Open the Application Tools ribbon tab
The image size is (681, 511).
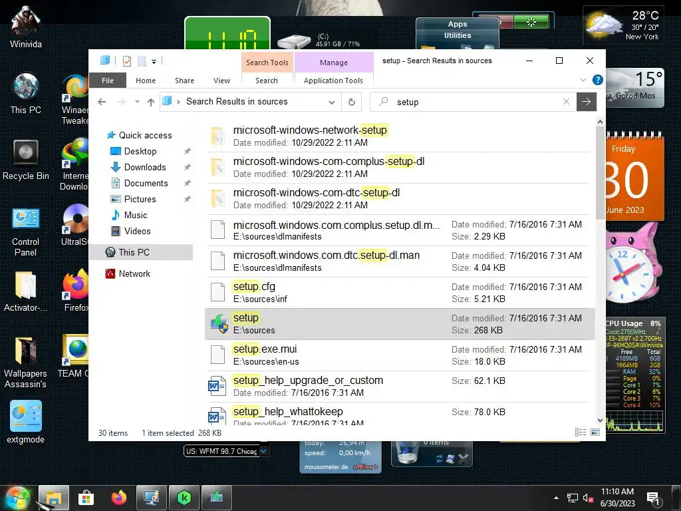(334, 81)
